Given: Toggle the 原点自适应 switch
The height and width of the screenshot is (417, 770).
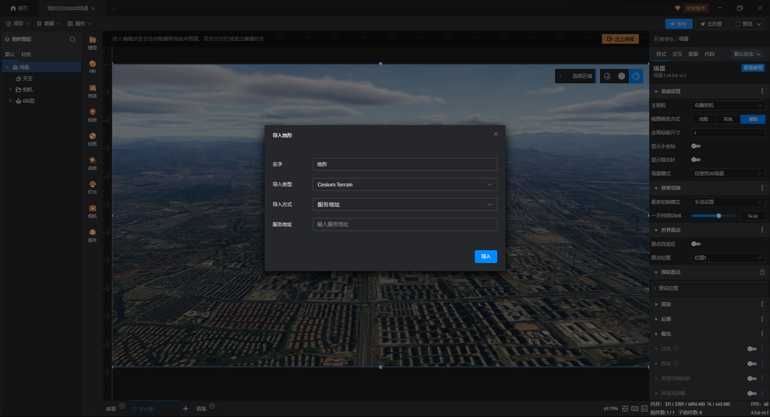Looking at the screenshot, I should pyautogui.click(x=696, y=244).
